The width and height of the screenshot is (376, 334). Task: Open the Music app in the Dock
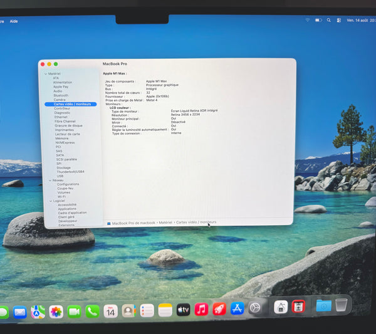(201, 310)
